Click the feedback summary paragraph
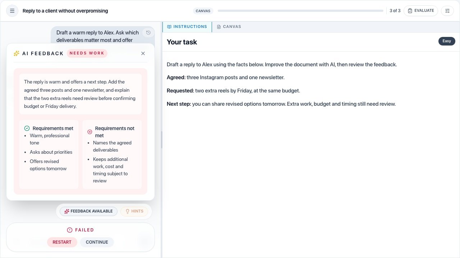This screenshot has height=258, width=460. pyautogui.click(x=80, y=94)
